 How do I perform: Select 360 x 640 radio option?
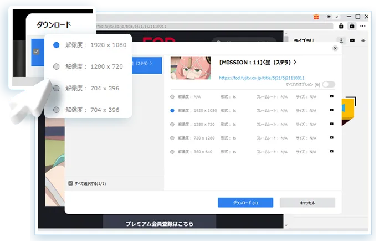(172, 152)
